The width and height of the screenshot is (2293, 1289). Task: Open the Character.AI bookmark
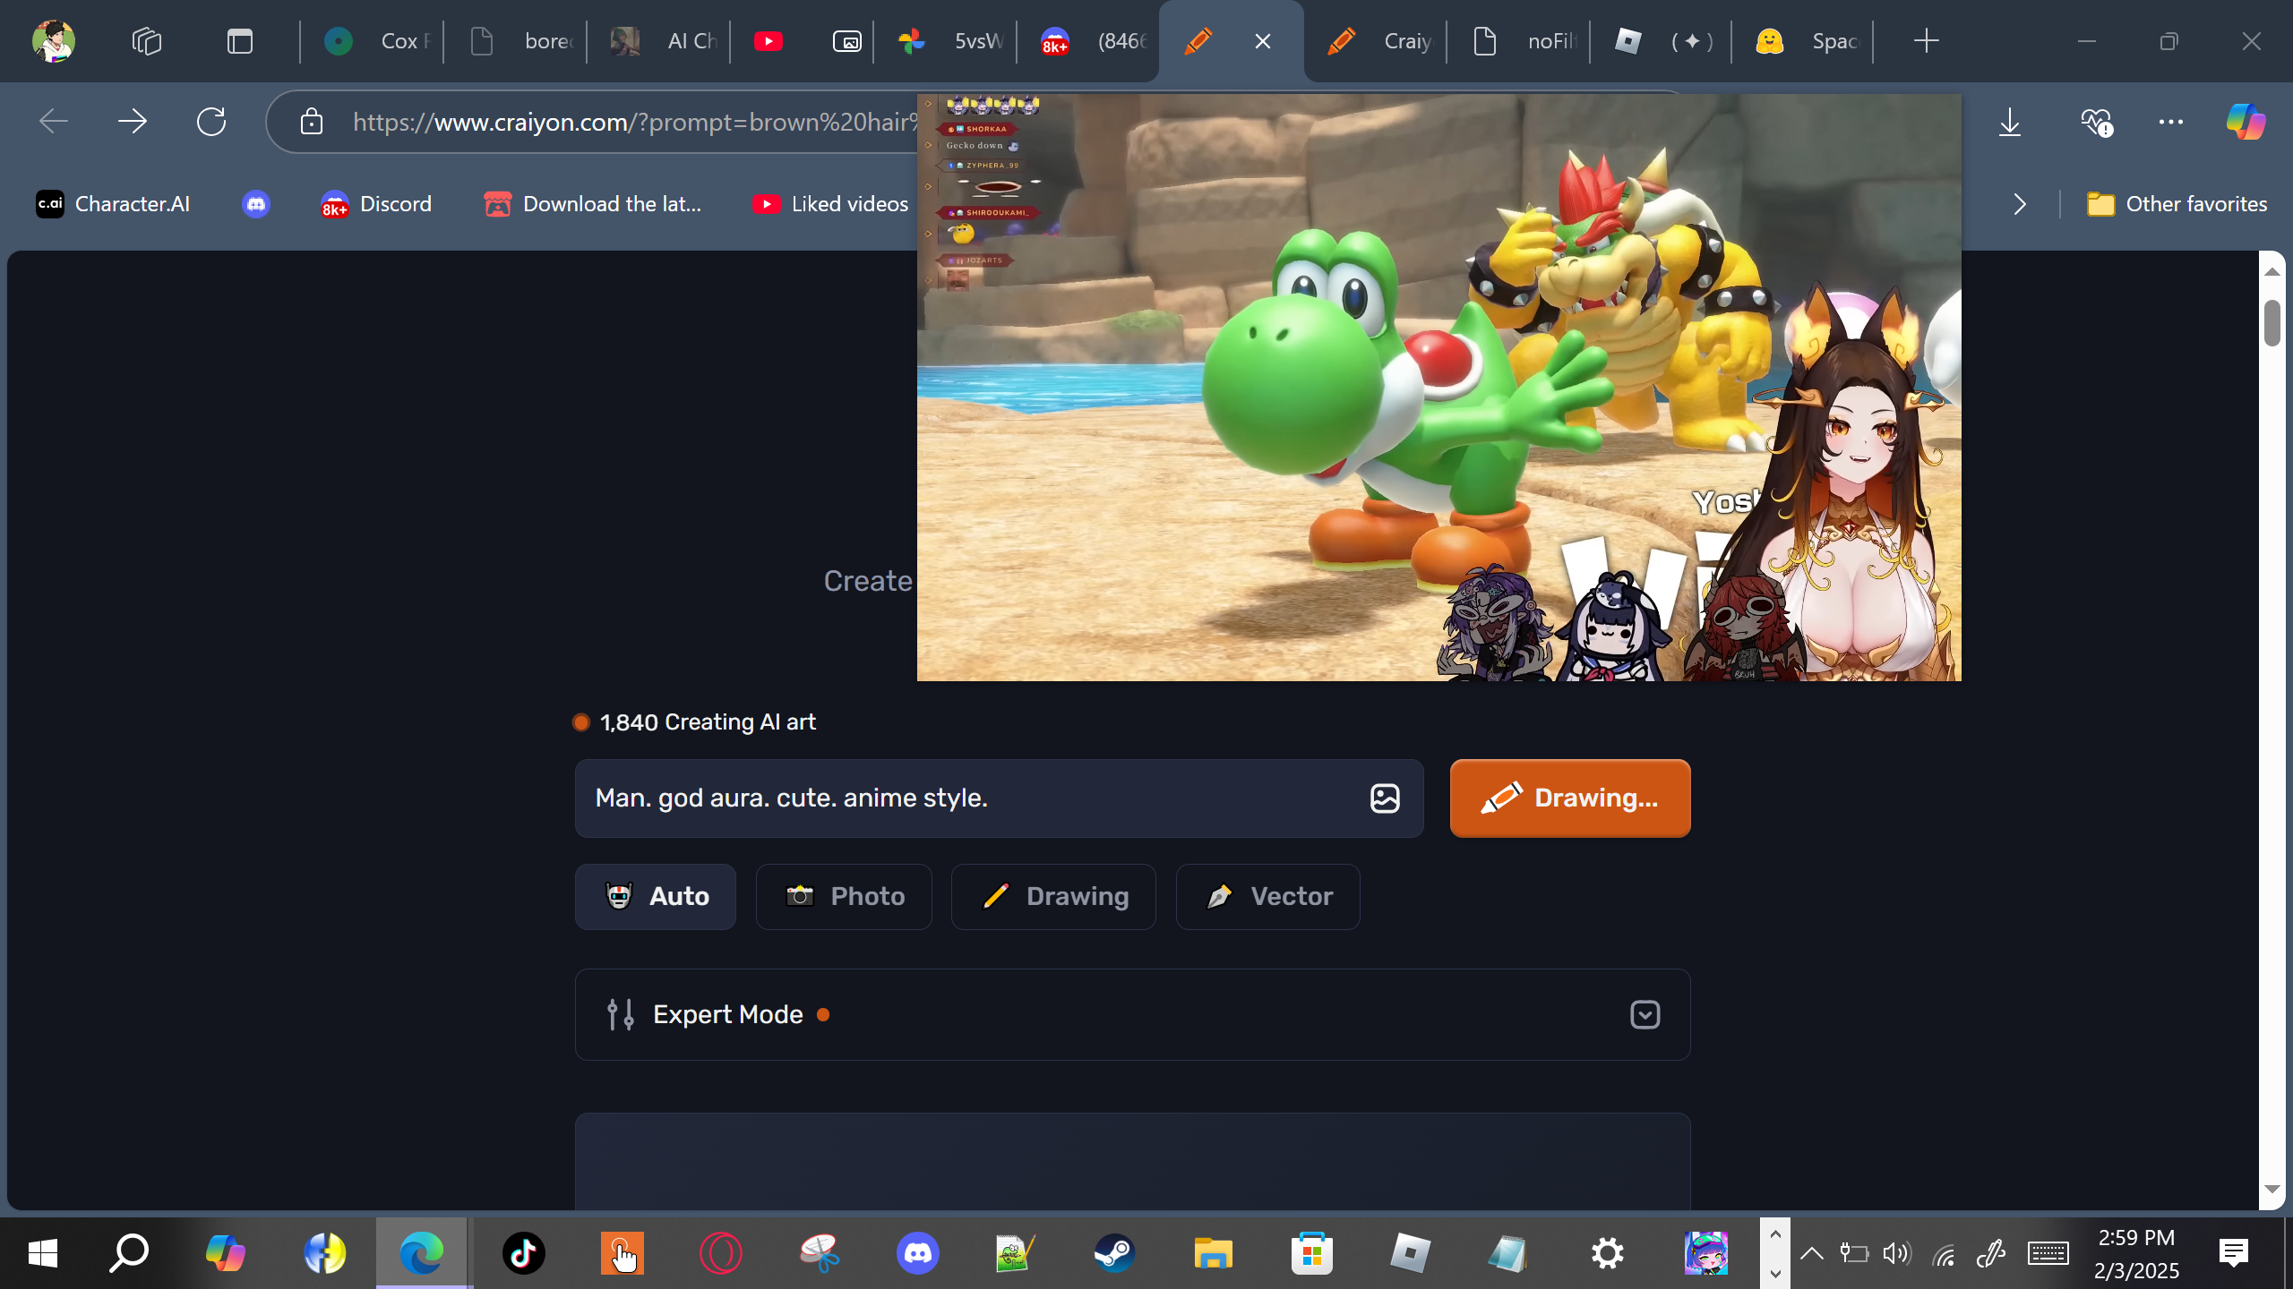tap(113, 204)
